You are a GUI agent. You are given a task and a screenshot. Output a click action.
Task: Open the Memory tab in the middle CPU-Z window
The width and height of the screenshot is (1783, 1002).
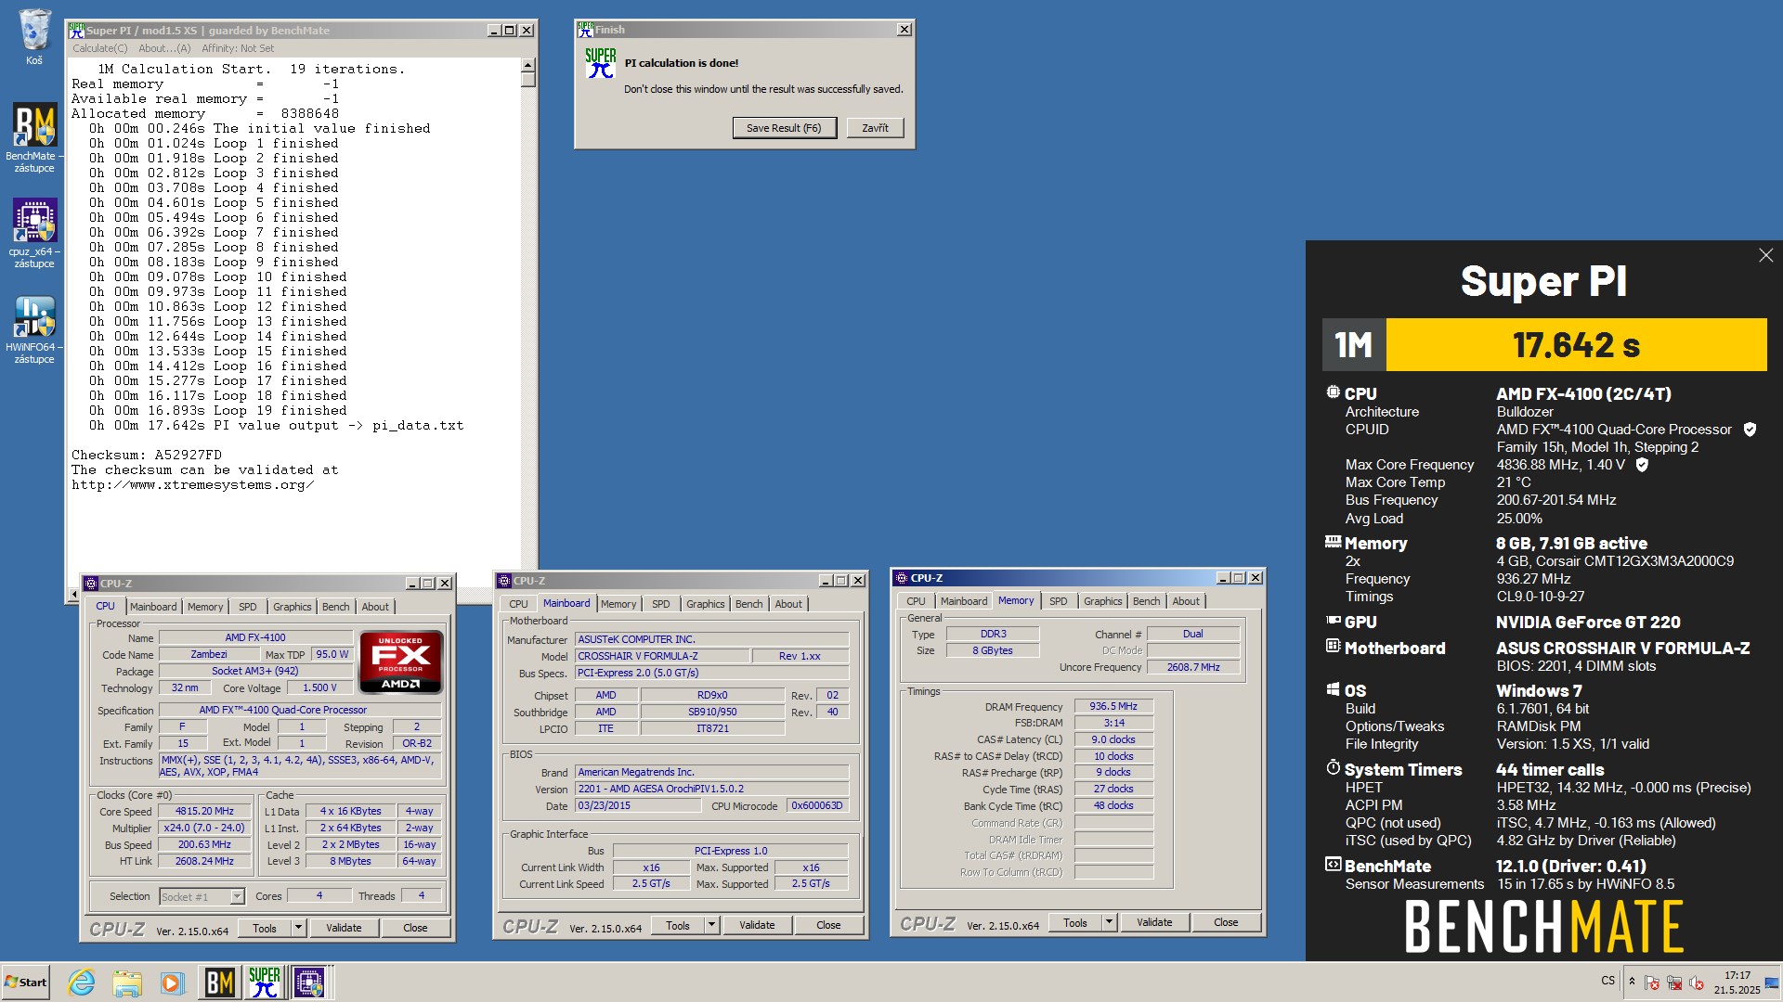(x=618, y=604)
